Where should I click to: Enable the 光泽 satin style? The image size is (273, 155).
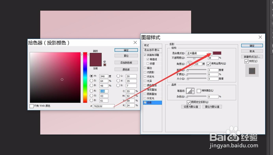coord(145,81)
